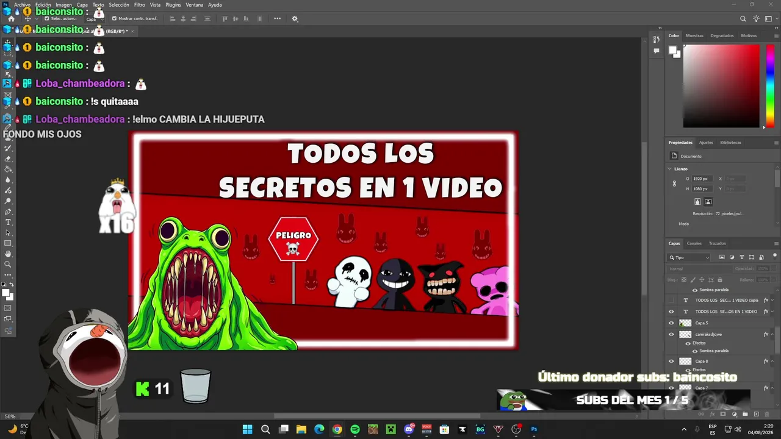Open the Ventana menu

195,5
